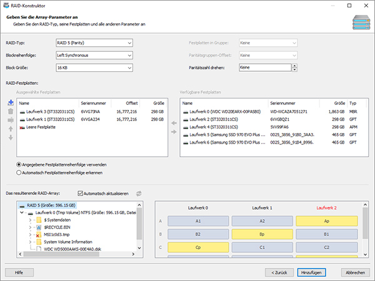Click tree panel horizontal scrollbar left arrow
Viewport: 375px width, 281px height.
tap(20, 254)
